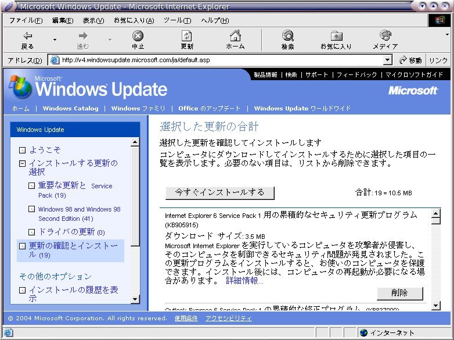Open the 編集(E) menu

click(x=63, y=20)
